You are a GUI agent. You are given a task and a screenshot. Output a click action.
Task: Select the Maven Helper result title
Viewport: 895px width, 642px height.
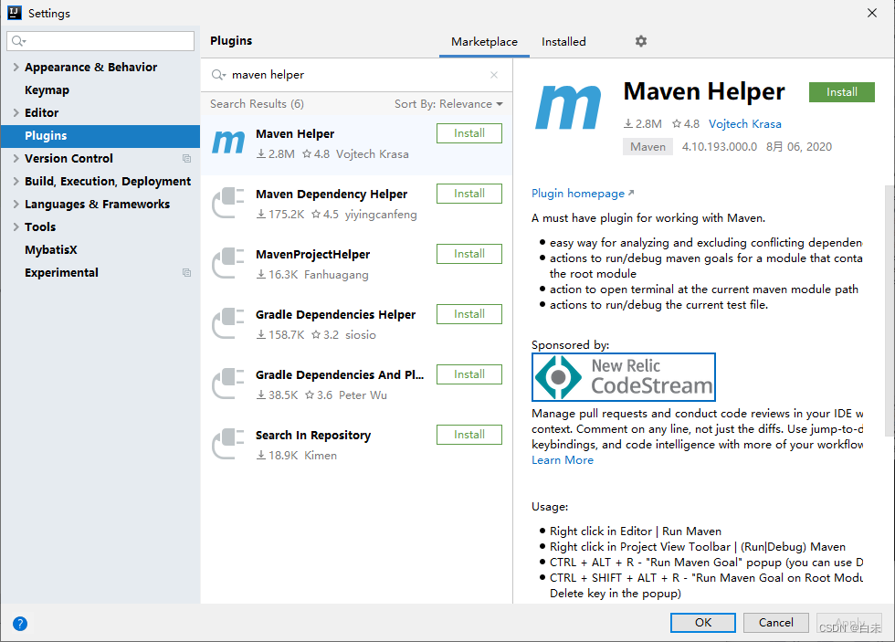(x=294, y=133)
